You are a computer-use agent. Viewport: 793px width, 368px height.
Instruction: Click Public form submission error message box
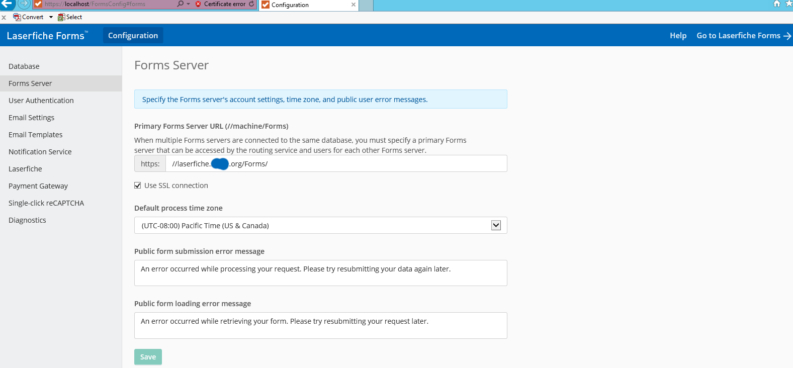click(320, 273)
